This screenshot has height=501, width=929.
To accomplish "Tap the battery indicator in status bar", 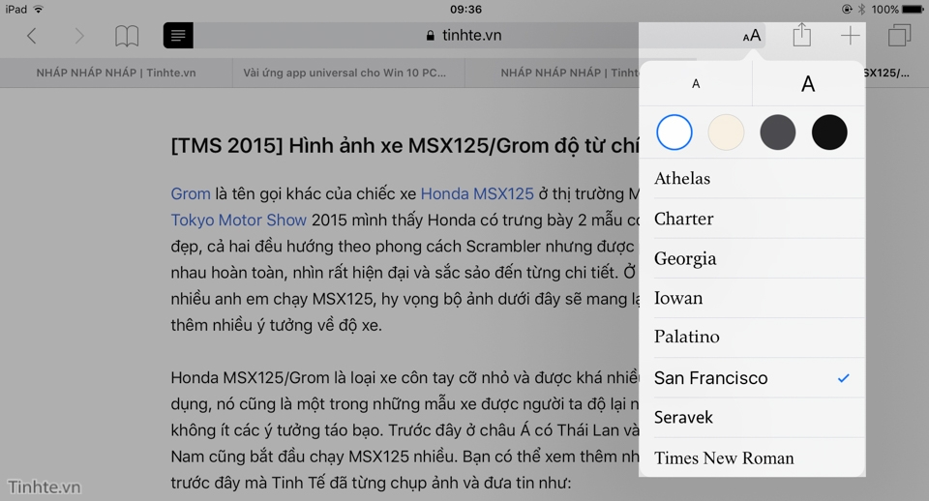I will [913, 9].
